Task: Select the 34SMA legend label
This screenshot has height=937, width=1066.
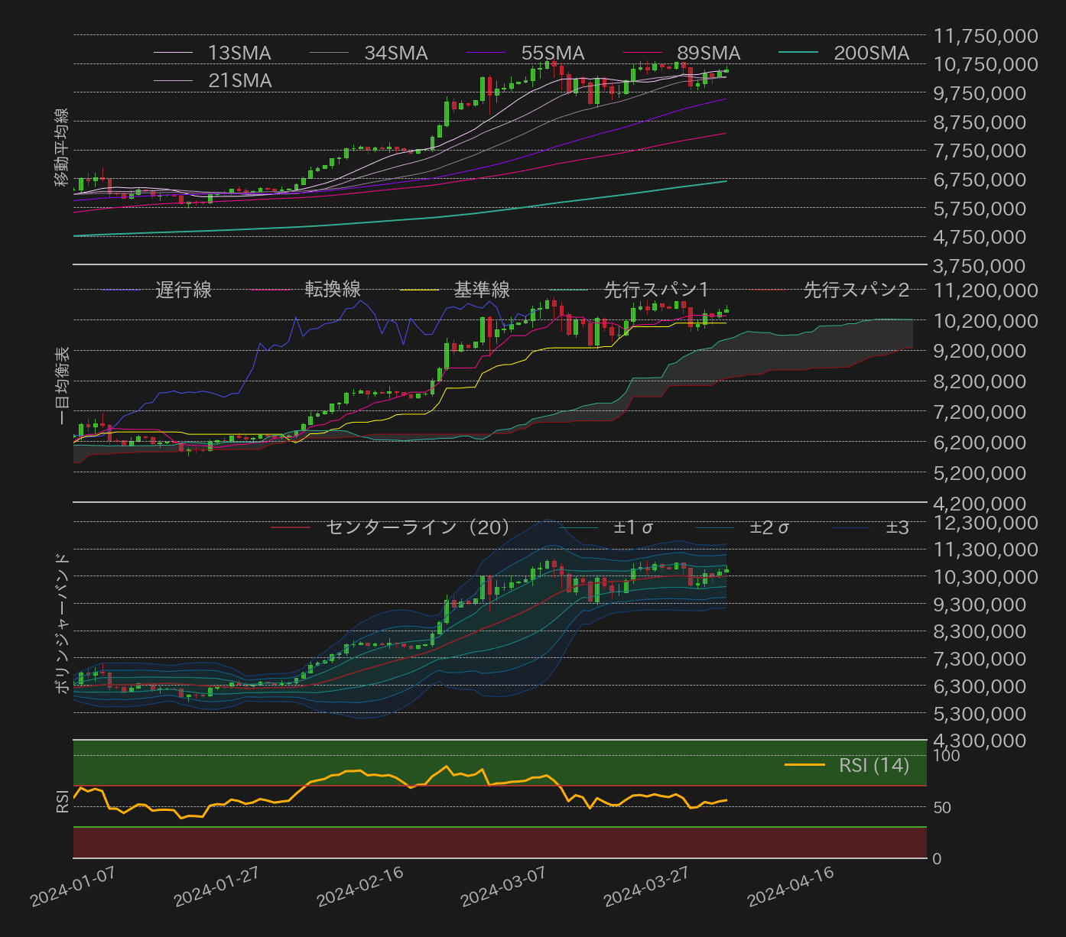Action: point(396,53)
